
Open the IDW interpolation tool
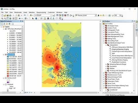(113, 54)
